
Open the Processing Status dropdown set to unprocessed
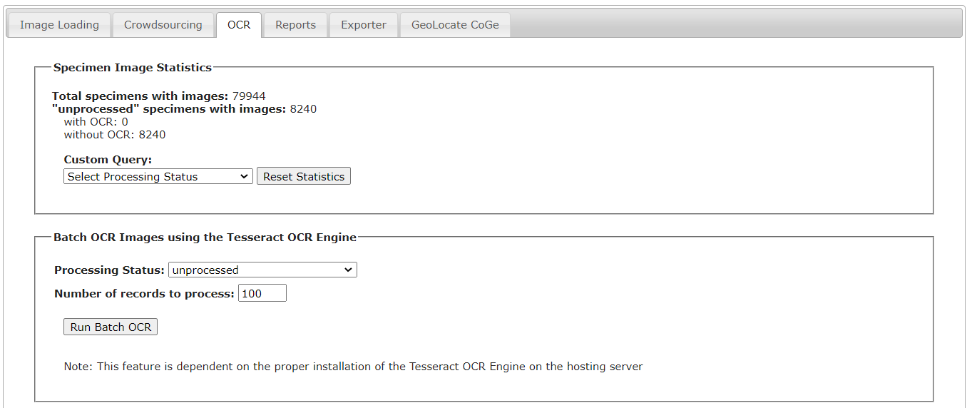pyautogui.click(x=262, y=270)
